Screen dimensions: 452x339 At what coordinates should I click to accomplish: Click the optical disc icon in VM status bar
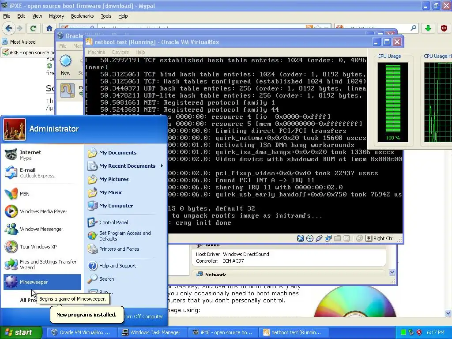pyautogui.click(x=309, y=238)
